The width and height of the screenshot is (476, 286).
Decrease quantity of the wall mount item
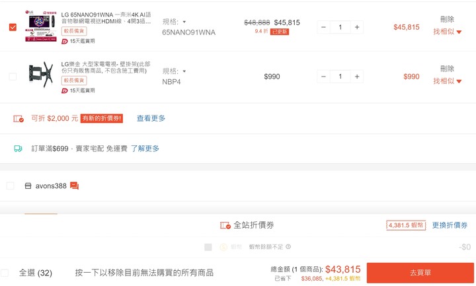[323, 77]
